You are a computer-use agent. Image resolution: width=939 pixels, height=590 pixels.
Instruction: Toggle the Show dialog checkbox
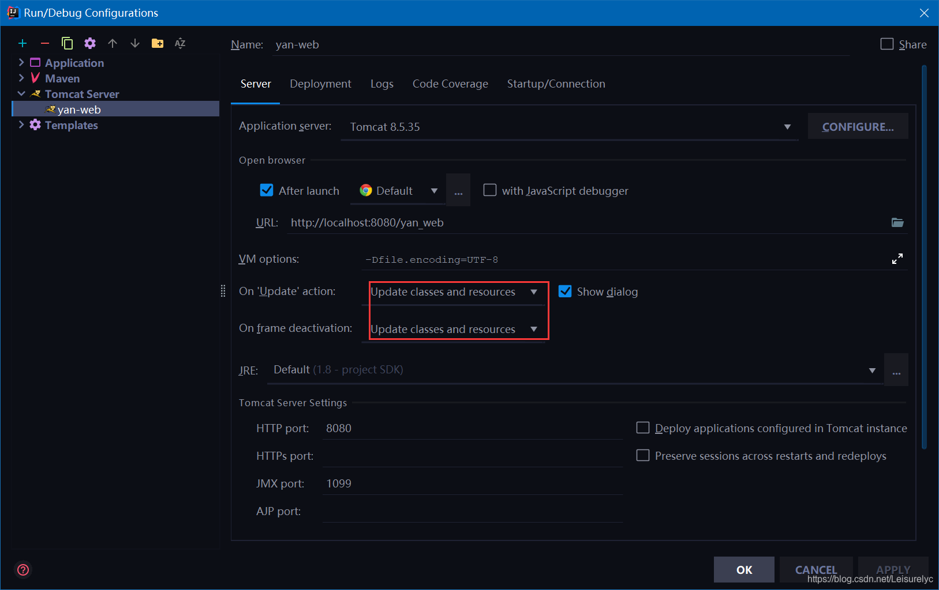click(x=565, y=291)
